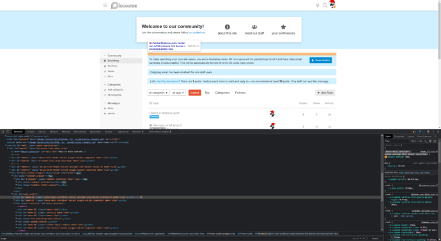
Task: Switch to Event Listeners pane tab
Action: point(424,136)
